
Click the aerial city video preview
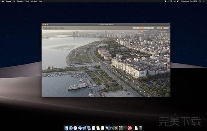[106, 63]
